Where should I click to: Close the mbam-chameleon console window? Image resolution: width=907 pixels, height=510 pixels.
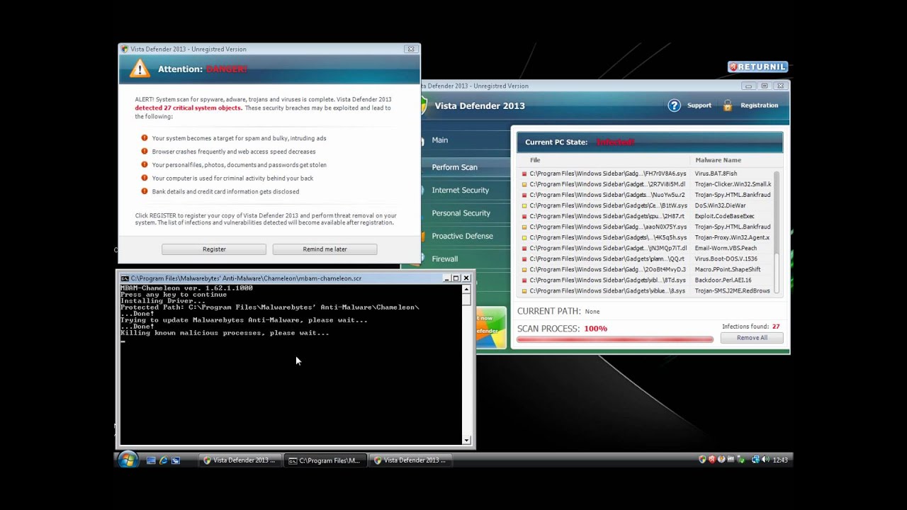466,278
